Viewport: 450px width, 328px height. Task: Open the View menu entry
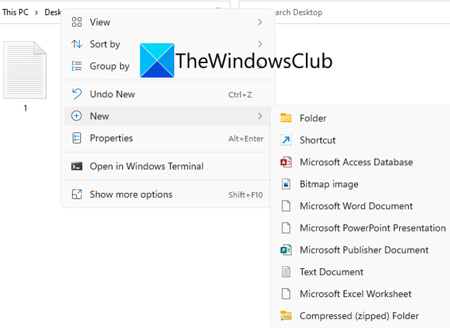pos(168,22)
